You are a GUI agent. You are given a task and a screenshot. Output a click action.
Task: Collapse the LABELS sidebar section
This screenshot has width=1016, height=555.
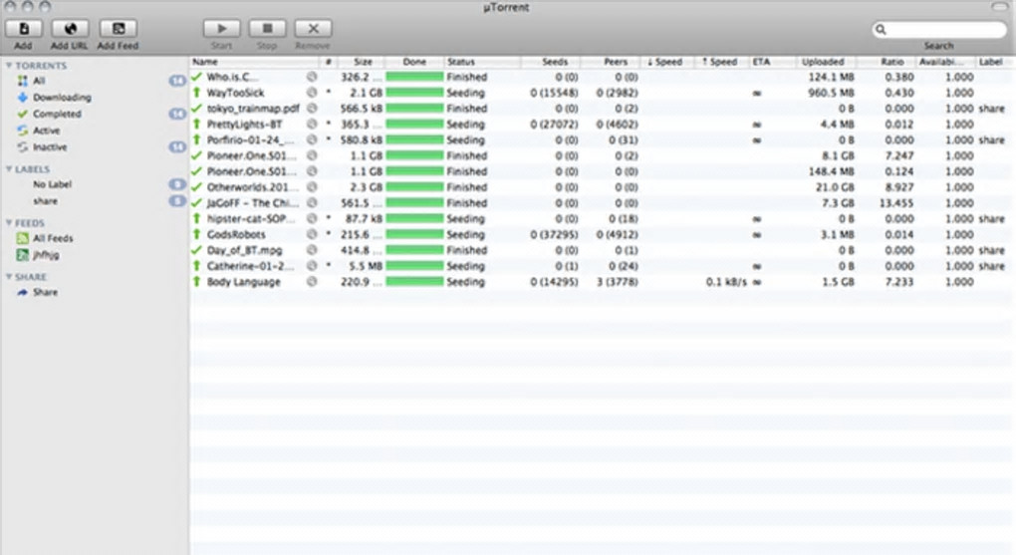[9, 169]
